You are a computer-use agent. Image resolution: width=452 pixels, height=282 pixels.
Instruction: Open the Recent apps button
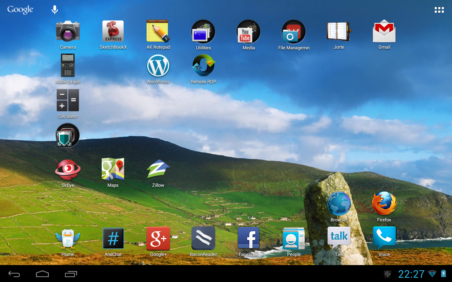pos(71,274)
